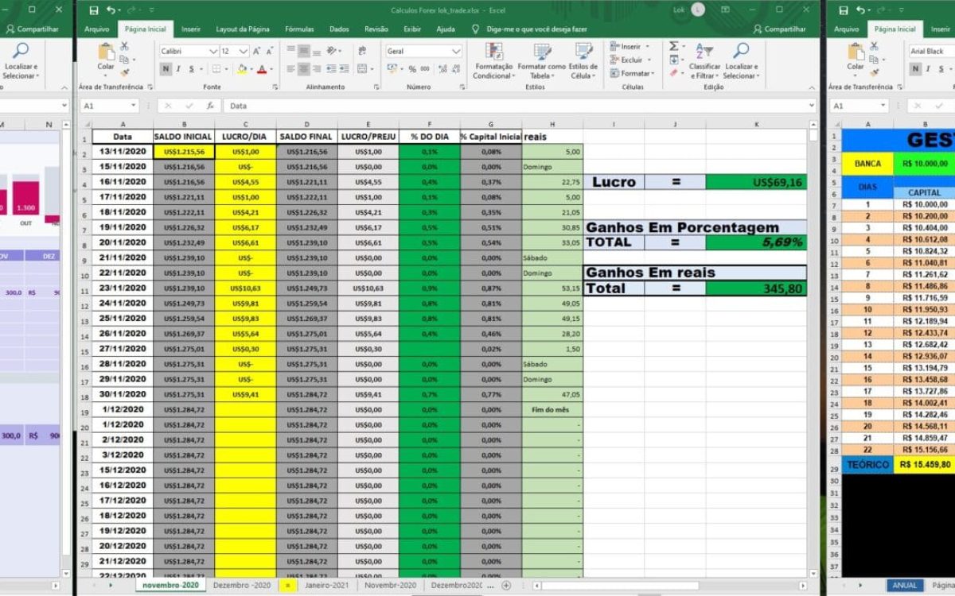Toggle Italic (I) in center window
The height and width of the screenshot is (596, 955).
pos(179,69)
